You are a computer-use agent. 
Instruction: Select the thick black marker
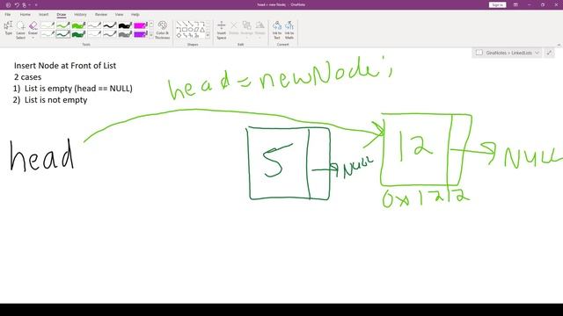(125, 25)
